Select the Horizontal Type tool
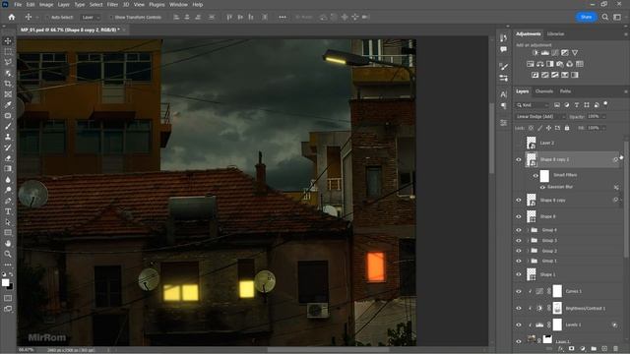Screen dimensions: 630x354 [x=8, y=211]
